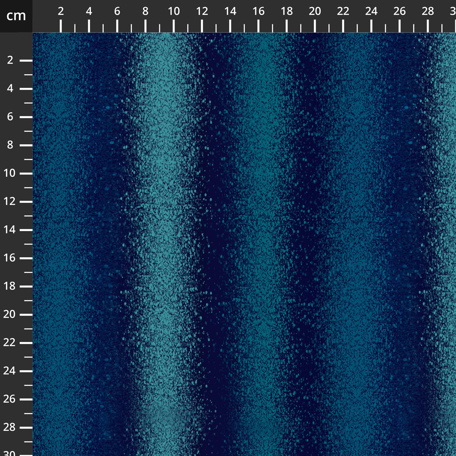This screenshot has height=456, width=456.
Task: Click the 2 mark on horizontal ruler
Action: tap(61, 11)
